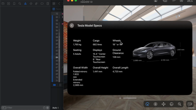Screen dimensions: 196x110
Task: Open the Test navigator diamond icon
Action: 31,3
